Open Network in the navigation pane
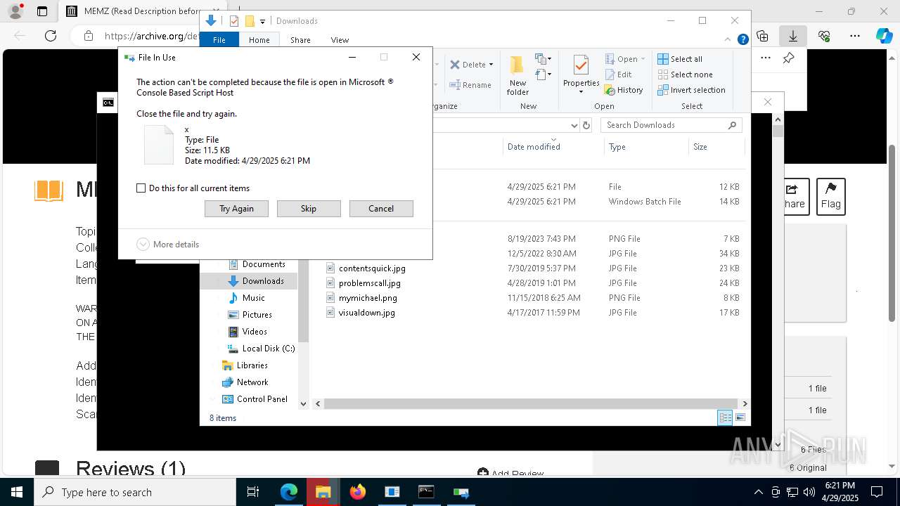The width and height of the screenshot is (900, 506). [x=252, y=382]
